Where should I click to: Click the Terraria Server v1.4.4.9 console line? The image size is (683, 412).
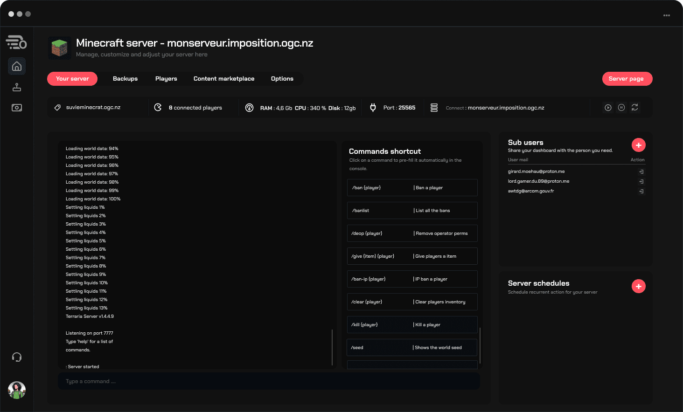tap(90, 316)
